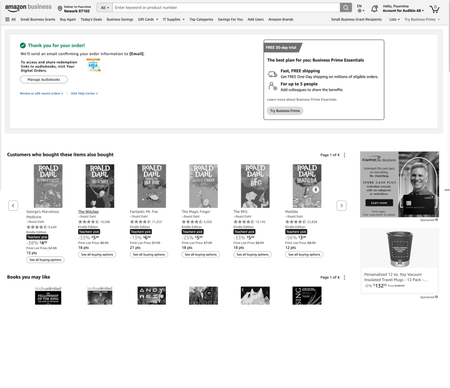This screenshot has height=388, width=450.
Task: Click The Witches star rating
Action: point(89,222)
